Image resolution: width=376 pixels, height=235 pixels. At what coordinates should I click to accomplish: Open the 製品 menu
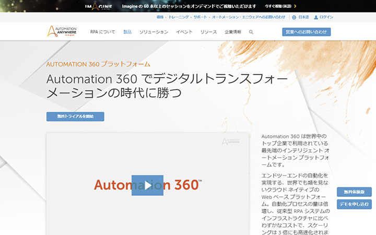[x=127, y=32]
